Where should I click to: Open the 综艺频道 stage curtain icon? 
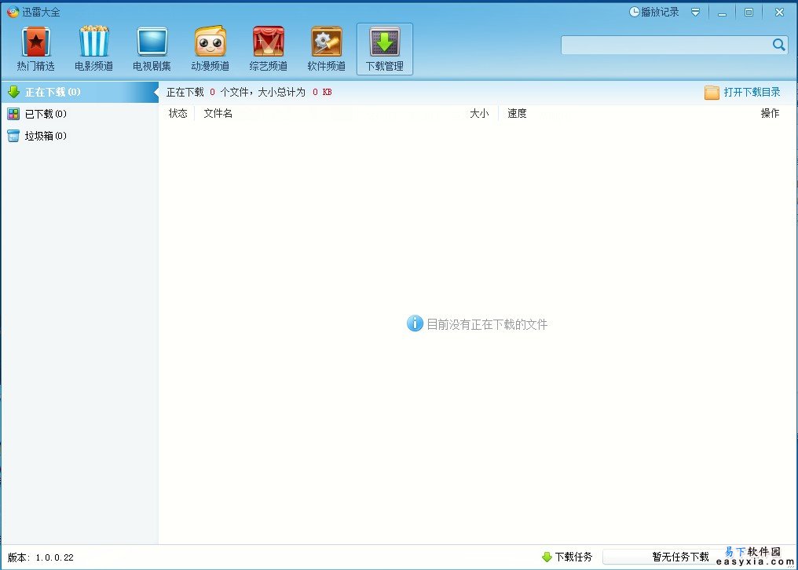point(268,42)
